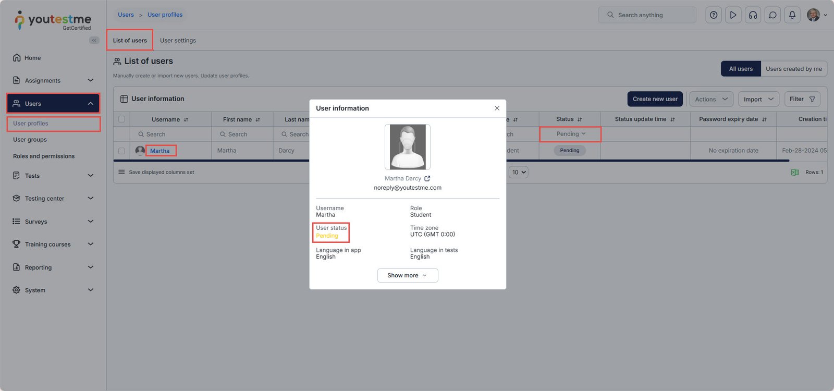Viewport: 834px width, 391px height.
Task: Collapse the sidebar with double-arrow icon
Action: click(94, 40)
